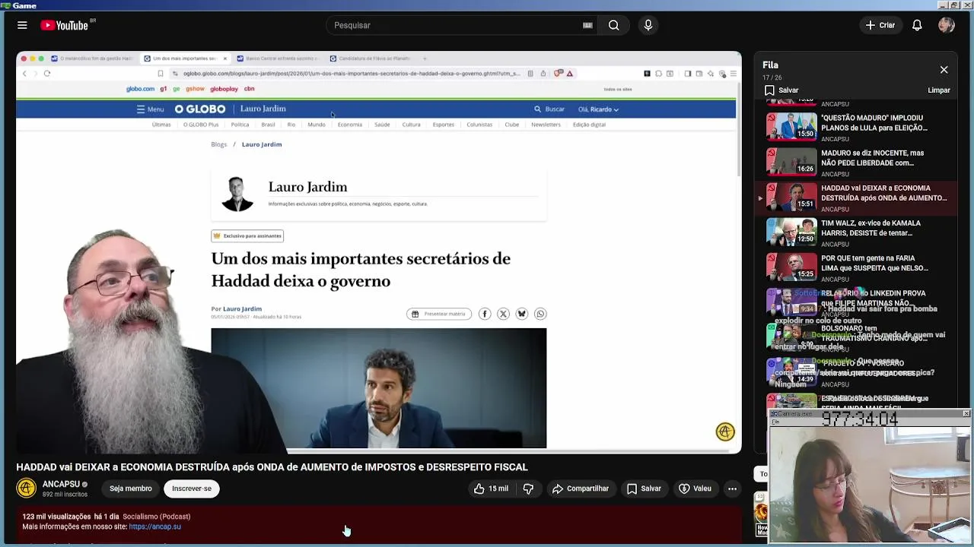This screenshot has width=974, height=547.
Task: Click the reload icon in recorded browser
Action: [x=47, y=74]
